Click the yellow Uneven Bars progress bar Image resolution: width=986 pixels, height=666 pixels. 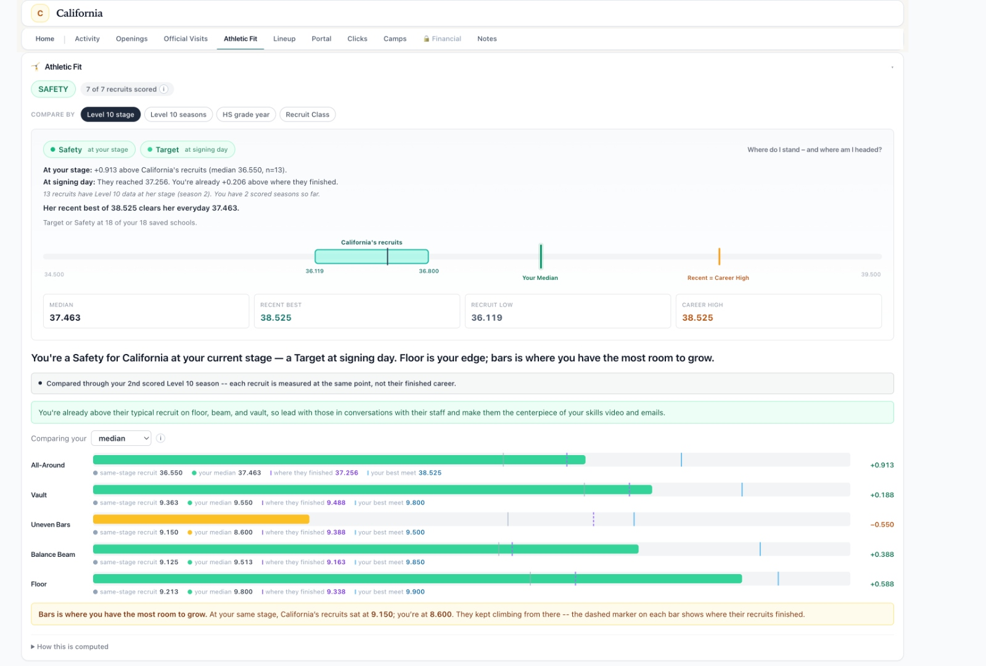pyautogui.click(x=201, y=519)
